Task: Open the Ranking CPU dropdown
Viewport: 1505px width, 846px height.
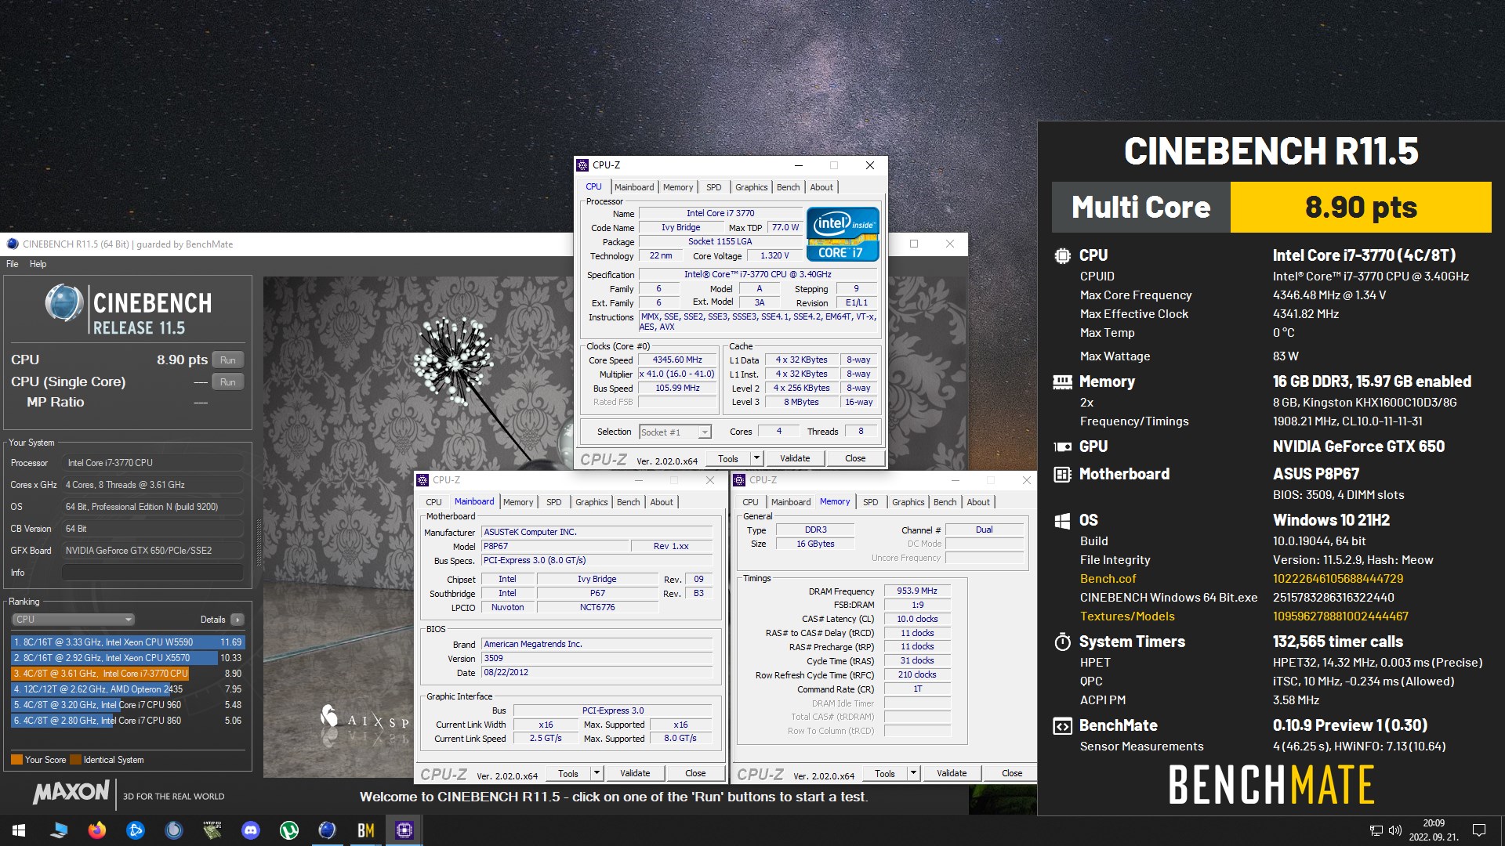Action: 73,619
